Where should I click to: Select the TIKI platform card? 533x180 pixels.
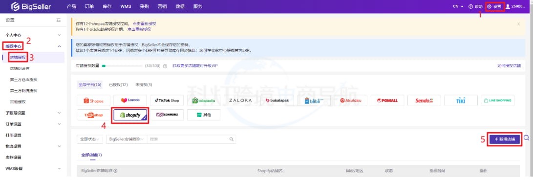click(x=461, y=100)
